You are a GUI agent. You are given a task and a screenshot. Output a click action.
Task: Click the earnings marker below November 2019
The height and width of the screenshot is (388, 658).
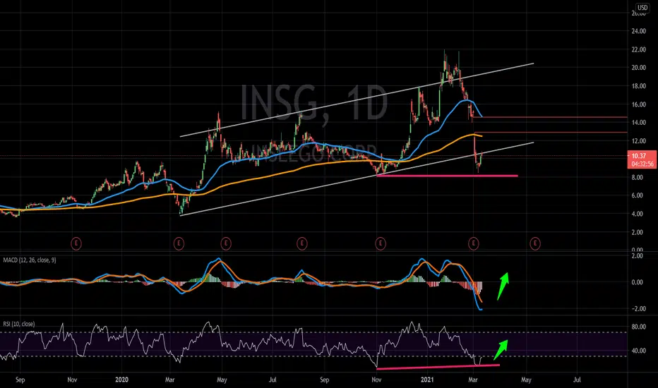[x=76, y=243]
